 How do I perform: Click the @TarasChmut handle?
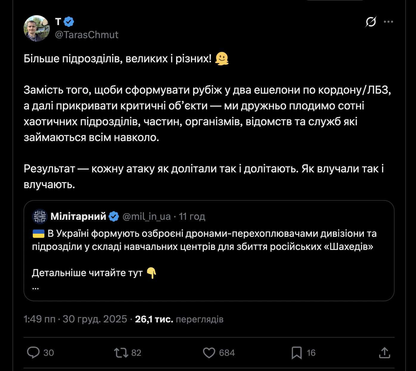[x=87, y=35]
